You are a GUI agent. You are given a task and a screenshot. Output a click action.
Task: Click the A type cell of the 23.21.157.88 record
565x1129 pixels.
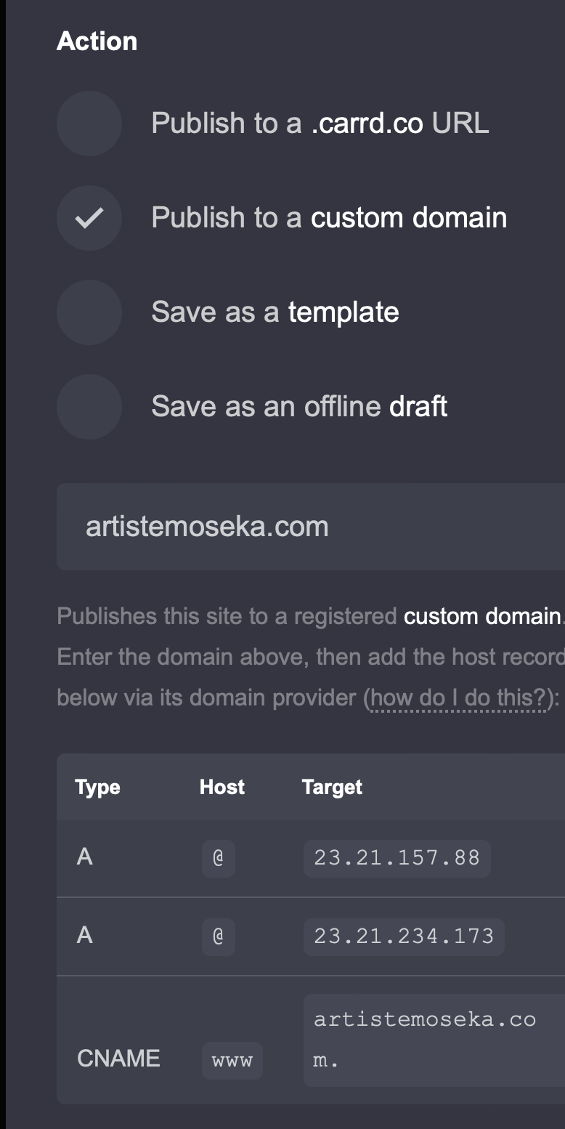tap(85, 857)
